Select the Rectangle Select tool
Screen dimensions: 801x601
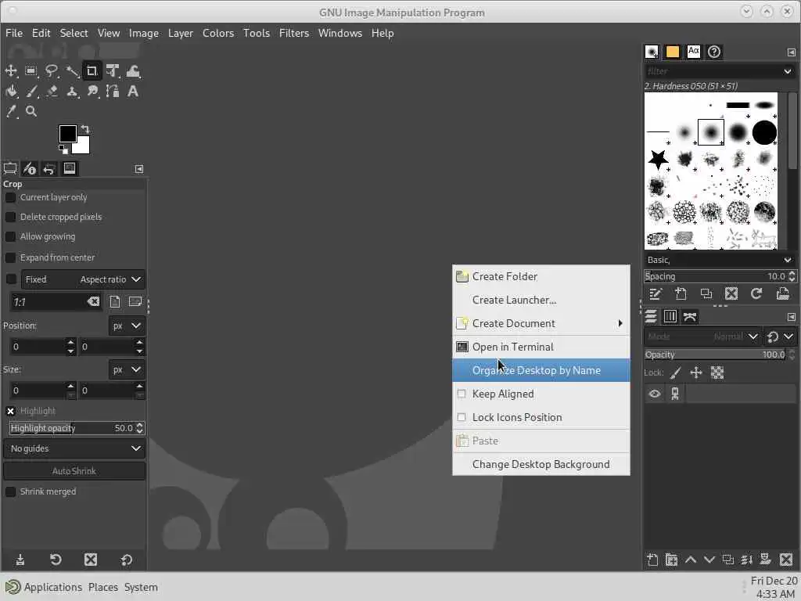click(31, 71)
